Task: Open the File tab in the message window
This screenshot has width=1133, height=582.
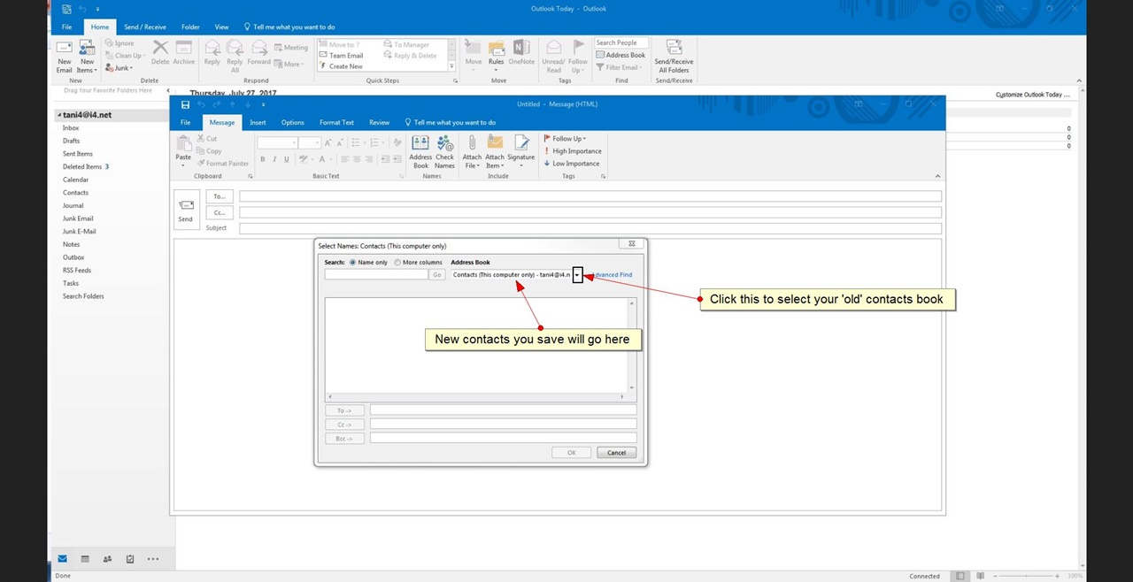Action: coord(186,123)
